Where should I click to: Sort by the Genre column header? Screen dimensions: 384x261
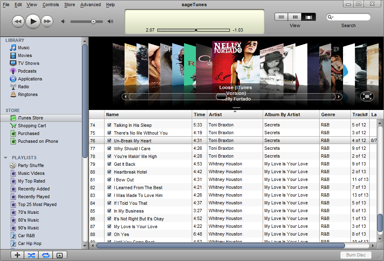click(x=335, y=114)
